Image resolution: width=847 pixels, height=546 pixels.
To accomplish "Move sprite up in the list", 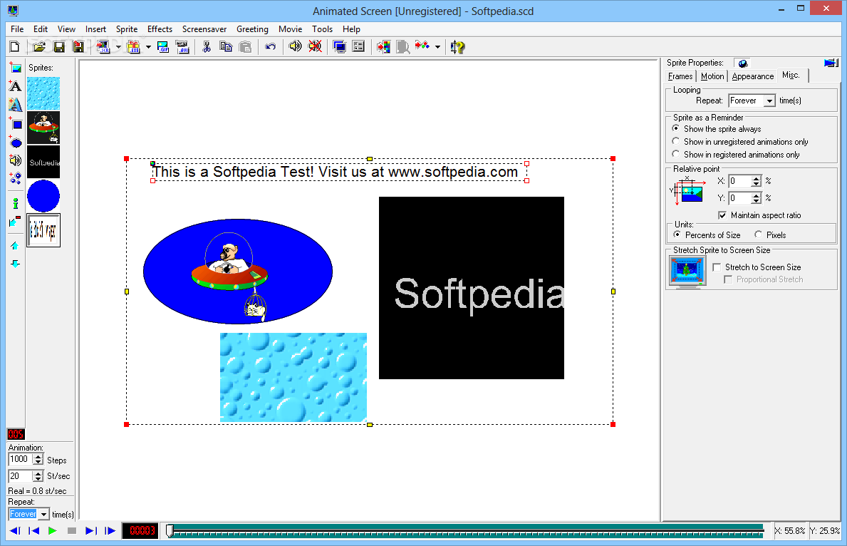I will 15,245.
